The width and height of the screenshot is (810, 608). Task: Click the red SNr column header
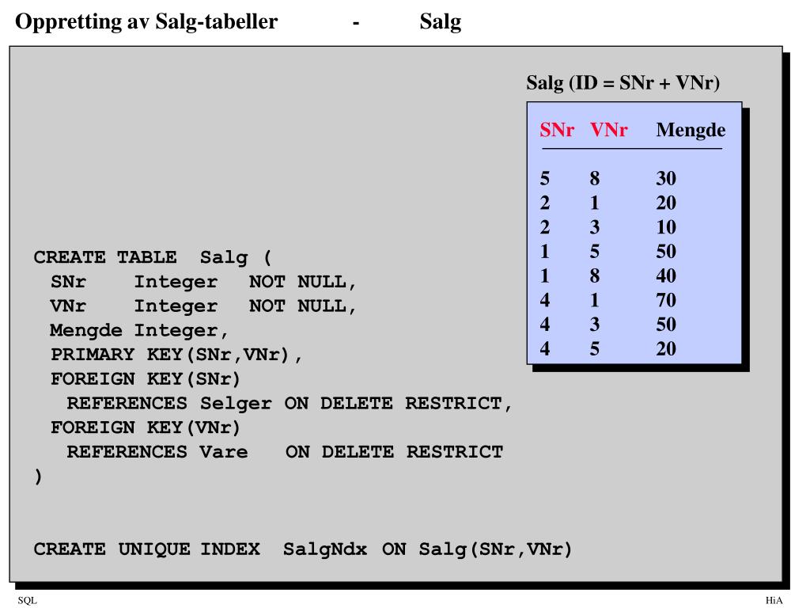[x=557, y=129]
